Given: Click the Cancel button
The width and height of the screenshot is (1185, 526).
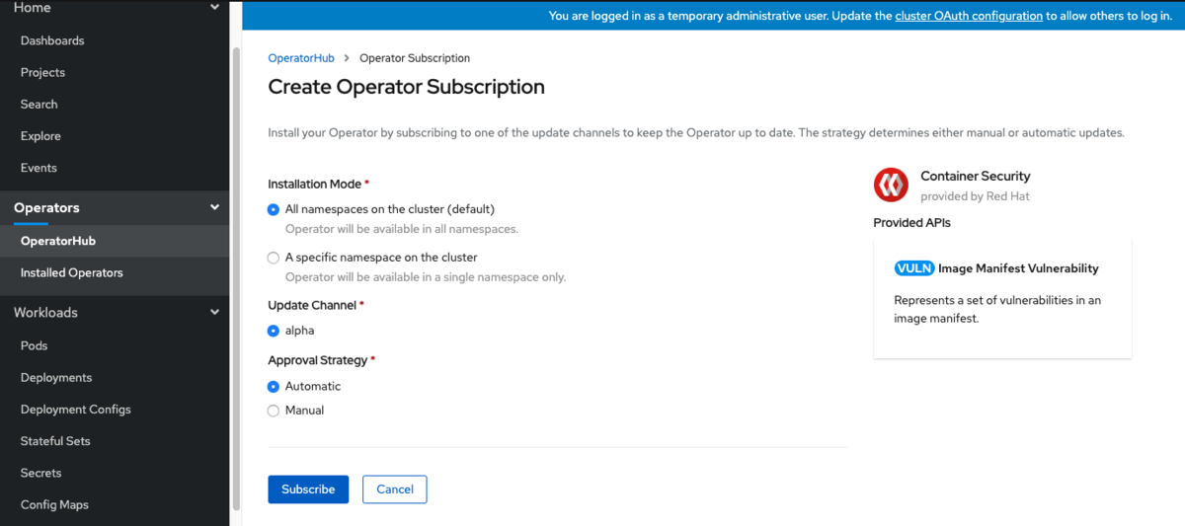Looking at the screenshot, I should 395,489.
